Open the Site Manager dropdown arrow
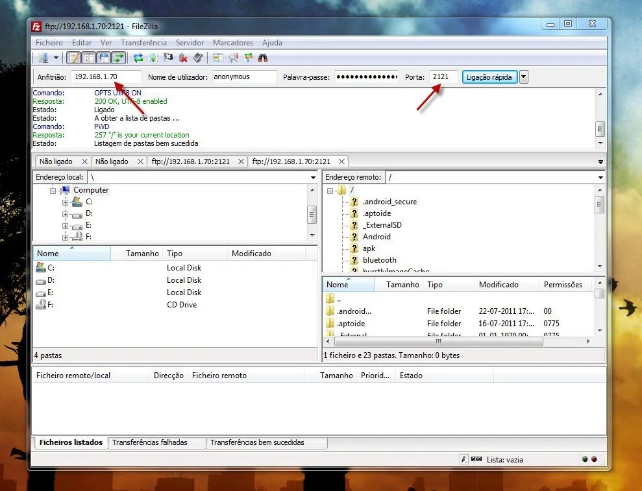Screen dimensions: 642x491 [x=56, y=58]
